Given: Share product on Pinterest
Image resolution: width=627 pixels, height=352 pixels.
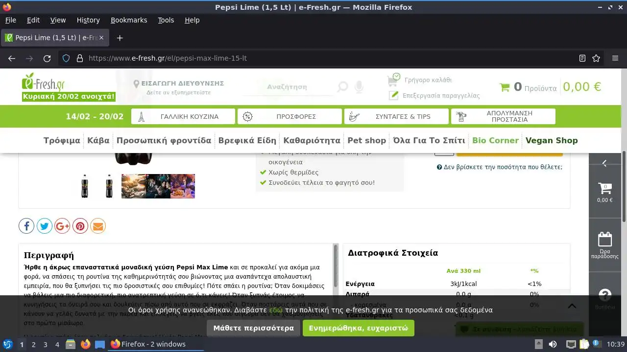Looking at the screenshot, I should pyautogui.click(x=80, y=226).
